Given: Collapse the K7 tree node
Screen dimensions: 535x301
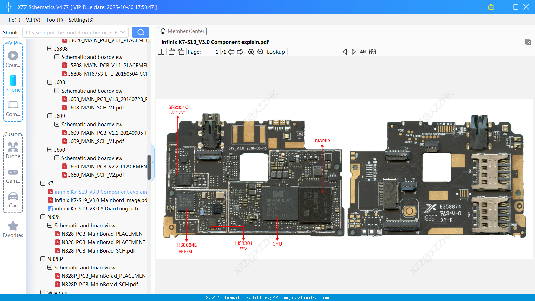Looking at the screenshot, I should [42, 183].
